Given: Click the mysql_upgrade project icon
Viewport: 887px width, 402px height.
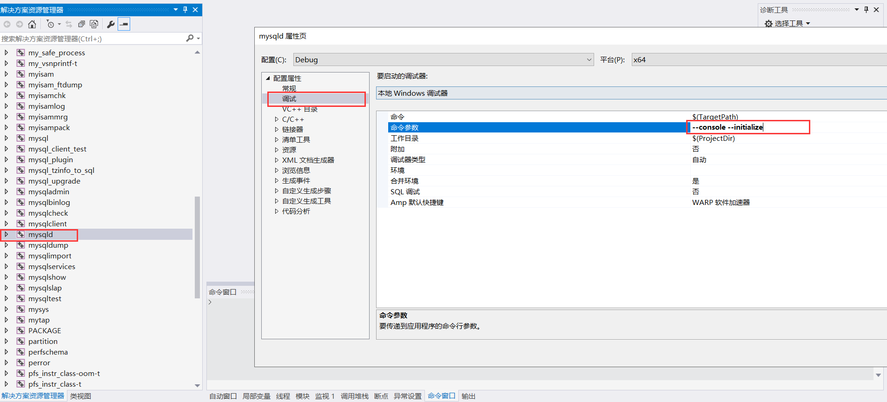Looking at the screenshot, I should [x=21, y=181].
